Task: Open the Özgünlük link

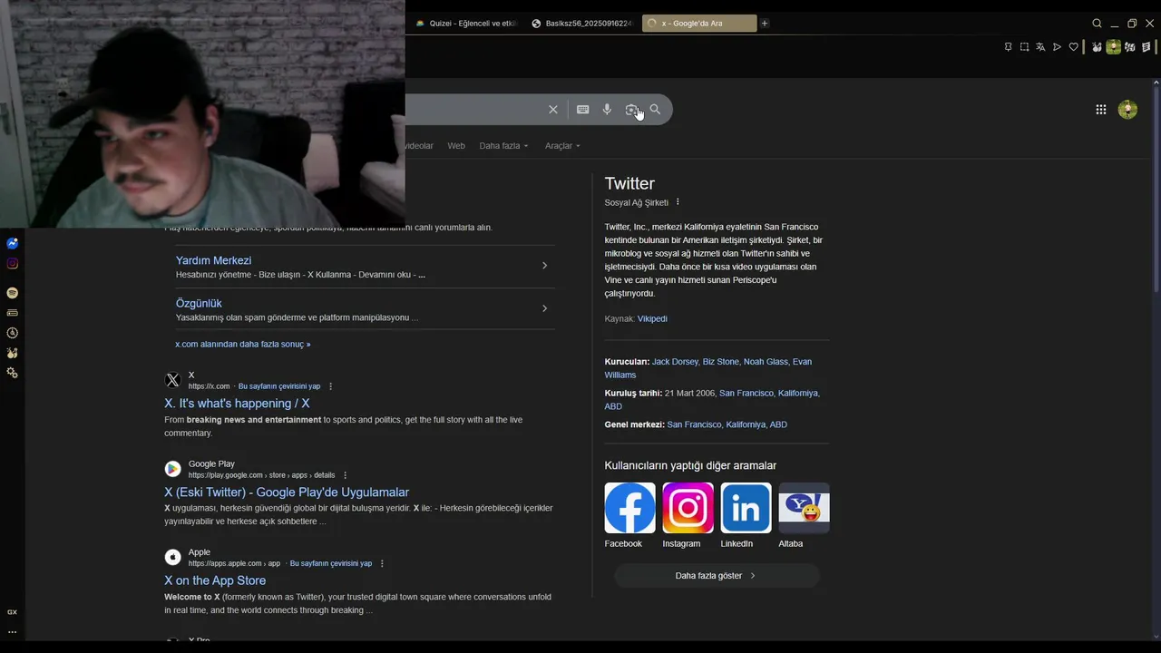Action: pos(199,303)
